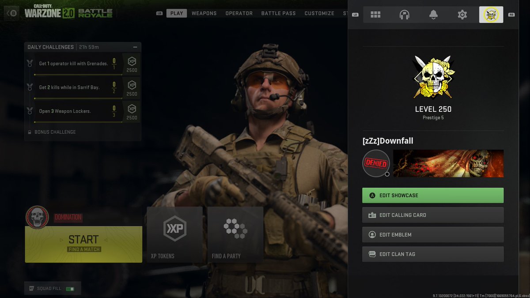The height and width of the screenshot is (298, 530).
Task: Click the emblem icon on Edit Emblem
Action: pos(372,235)
